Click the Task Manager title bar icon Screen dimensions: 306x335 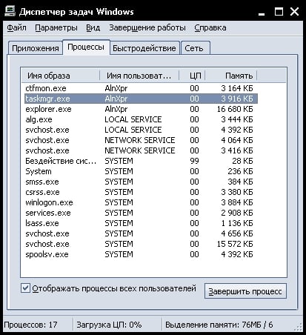(x=10, y=12)
